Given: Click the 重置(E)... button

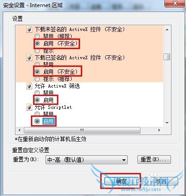Looking at the screenshot, I should (154, 160).
